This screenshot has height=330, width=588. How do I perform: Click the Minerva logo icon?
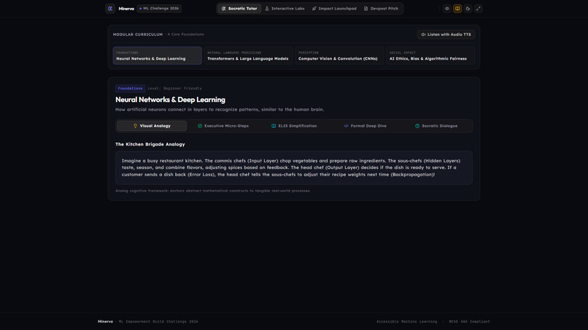click(110, 8)
